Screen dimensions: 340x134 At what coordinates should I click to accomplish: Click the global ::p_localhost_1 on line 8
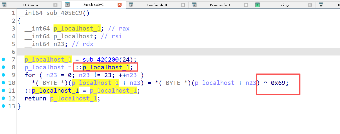105,67
